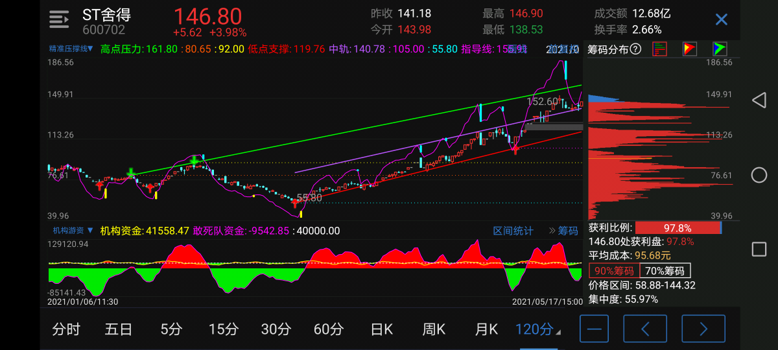Open the 120分 period dropdown
This screenshot has height=350, width=778.
[x=537, y=329]
